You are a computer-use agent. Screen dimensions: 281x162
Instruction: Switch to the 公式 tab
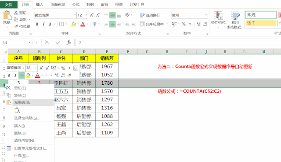[76, 5]
